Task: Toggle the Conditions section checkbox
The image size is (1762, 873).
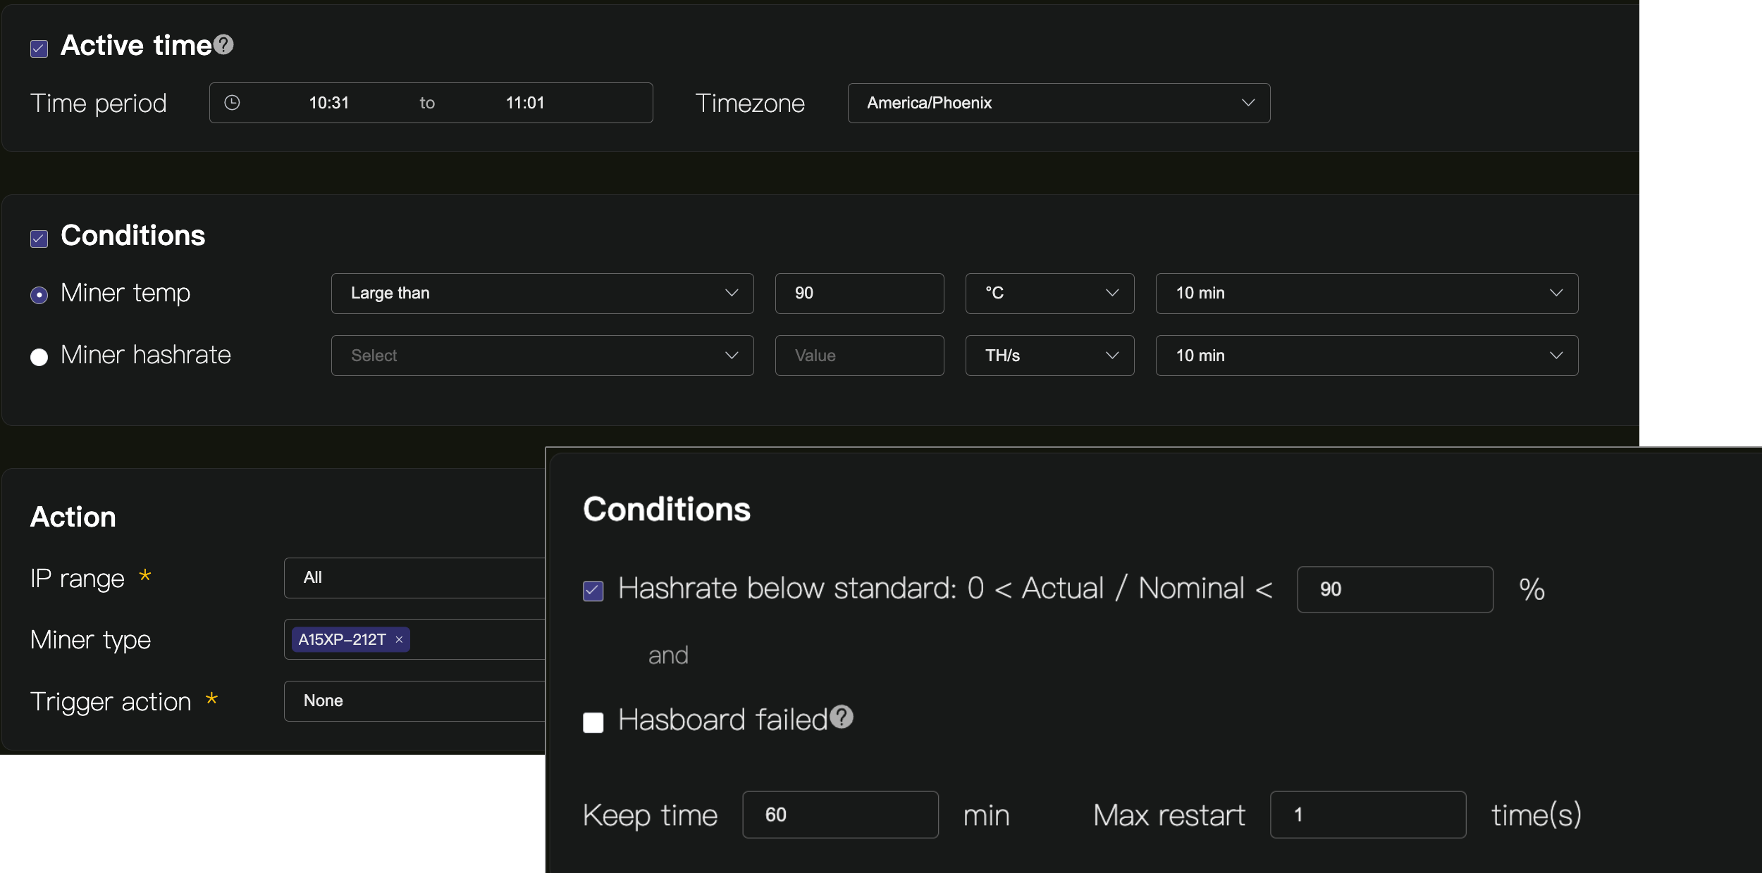Action: [x=39, y=239]
